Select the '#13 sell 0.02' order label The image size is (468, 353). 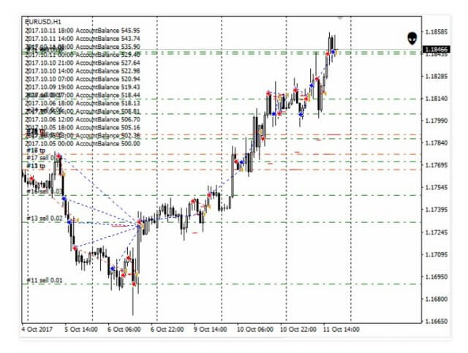(45, 219)
